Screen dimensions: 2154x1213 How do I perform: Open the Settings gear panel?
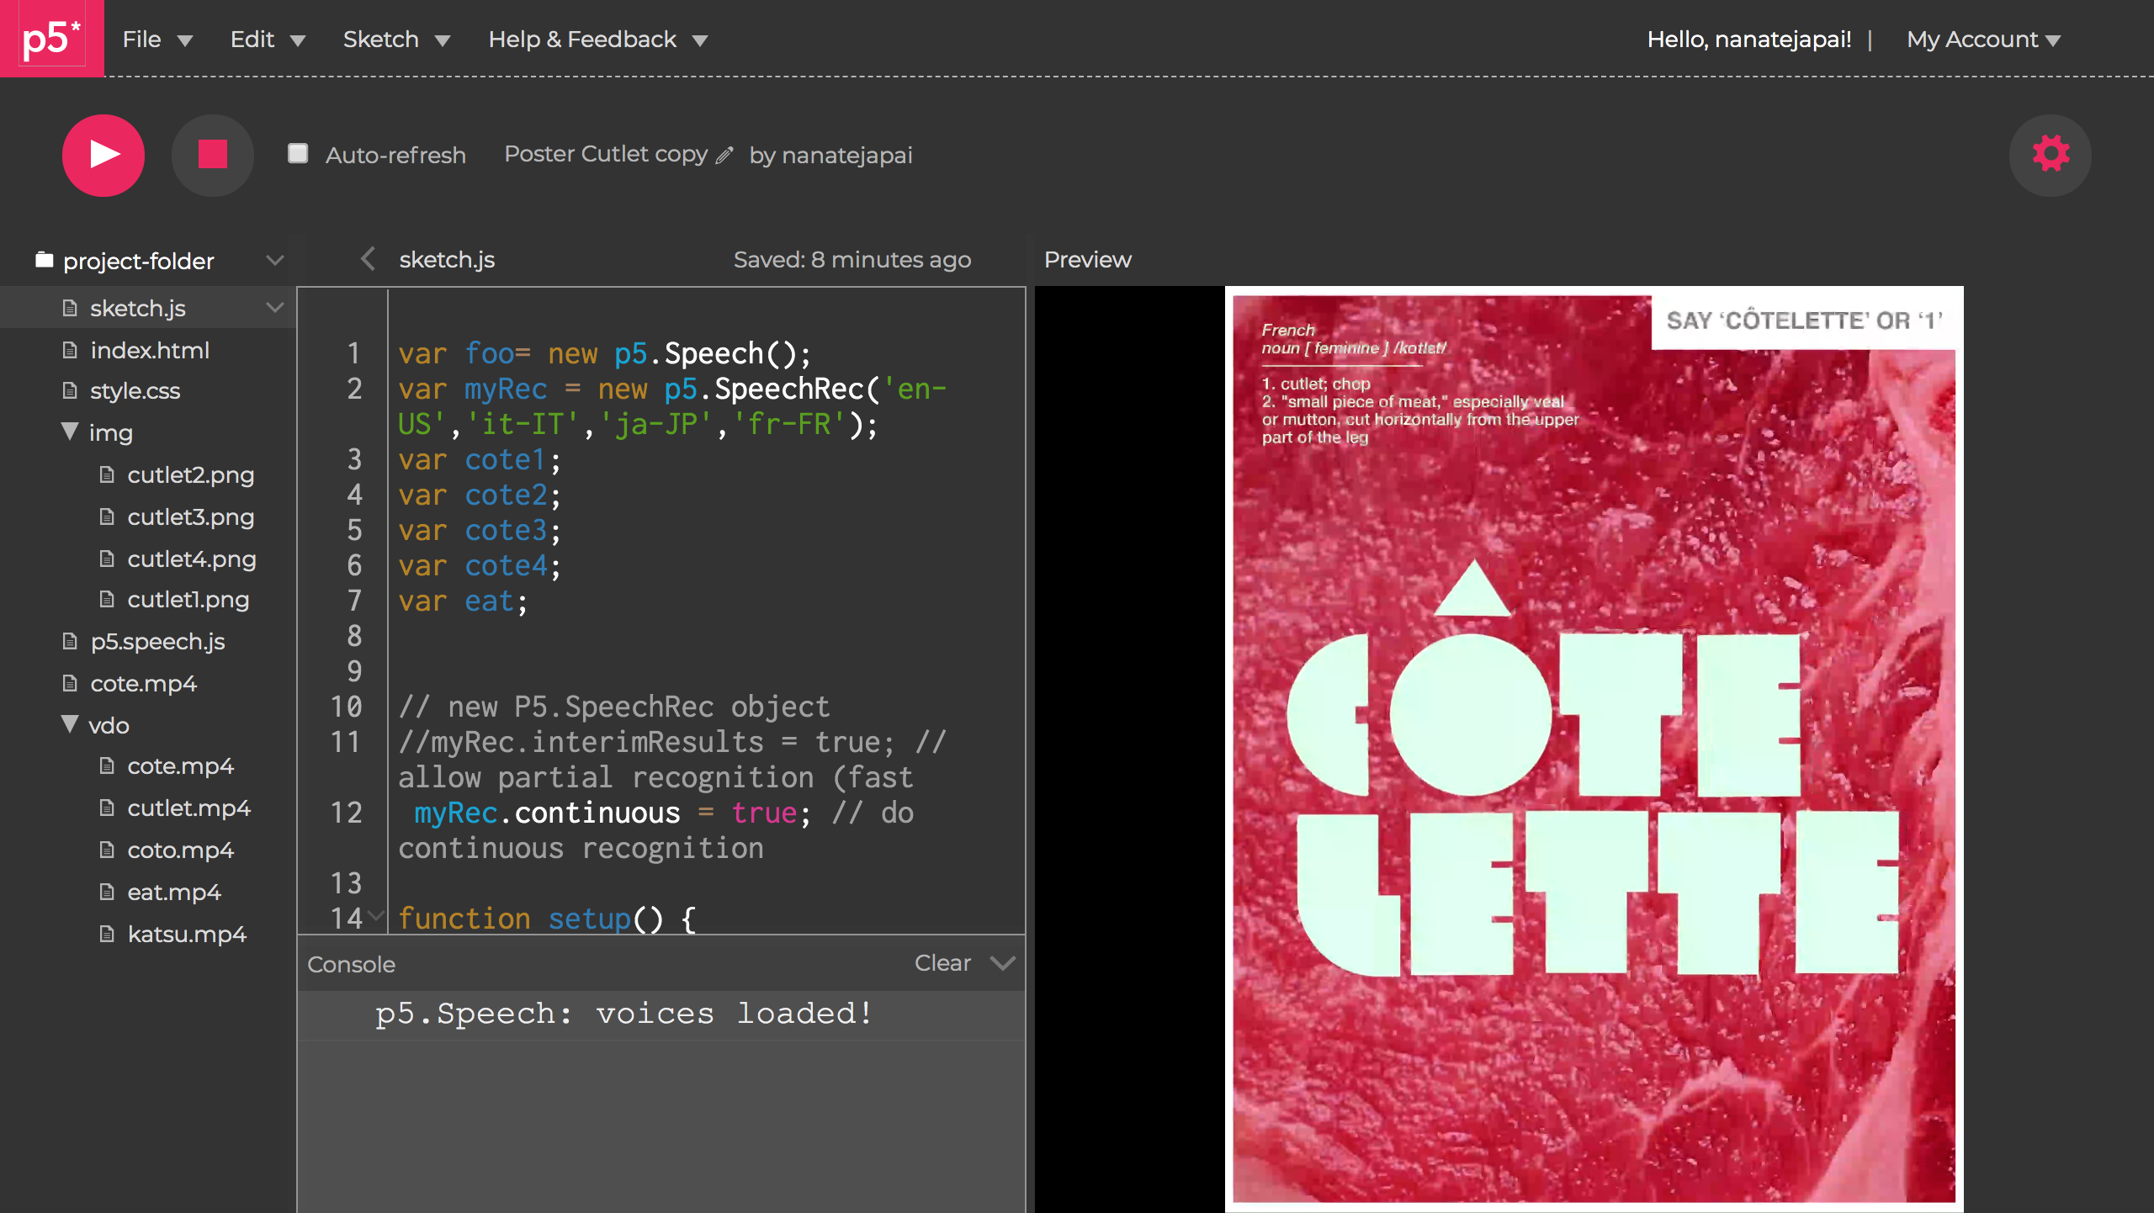point(2051,155)
